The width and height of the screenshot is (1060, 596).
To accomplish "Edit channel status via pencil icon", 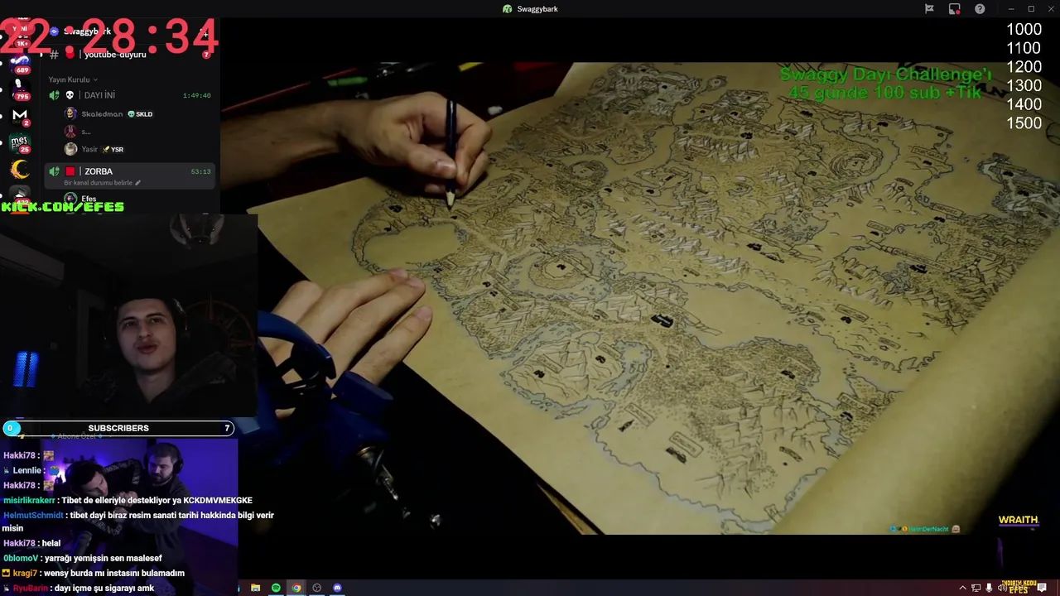I will tap(137, 183).
